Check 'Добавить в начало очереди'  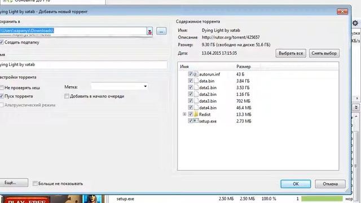click(67, 96)
